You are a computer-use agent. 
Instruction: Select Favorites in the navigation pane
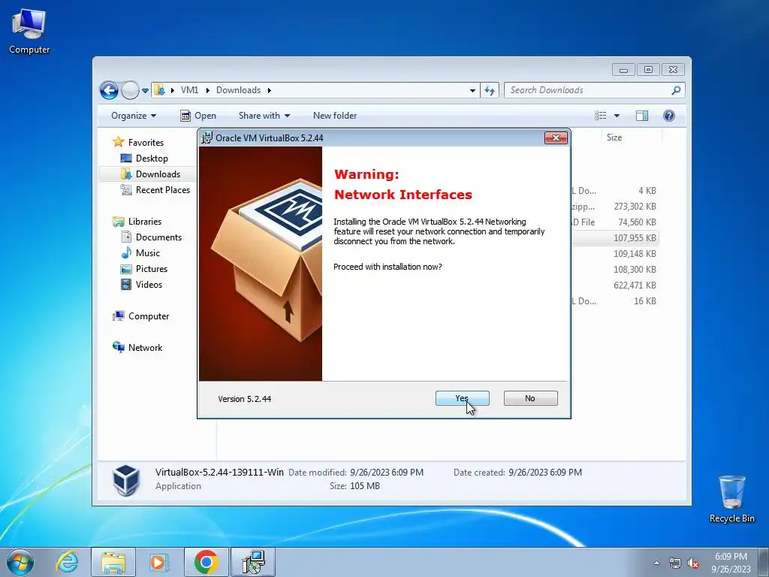[138, 142]
